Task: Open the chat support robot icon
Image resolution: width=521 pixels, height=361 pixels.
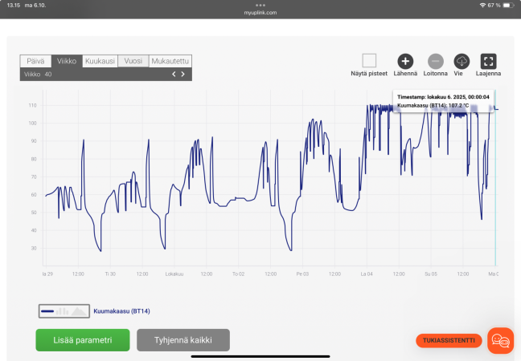Action: (500, 340)
